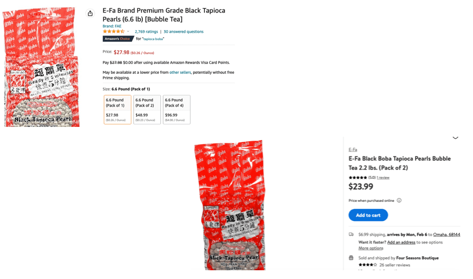Expand the rating breakdown arrow next to stars

coord(128,32)
